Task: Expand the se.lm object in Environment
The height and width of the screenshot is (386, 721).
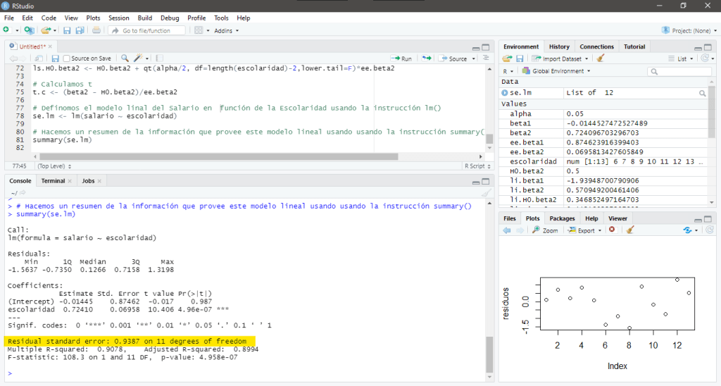Action: [x=504, y=93]
